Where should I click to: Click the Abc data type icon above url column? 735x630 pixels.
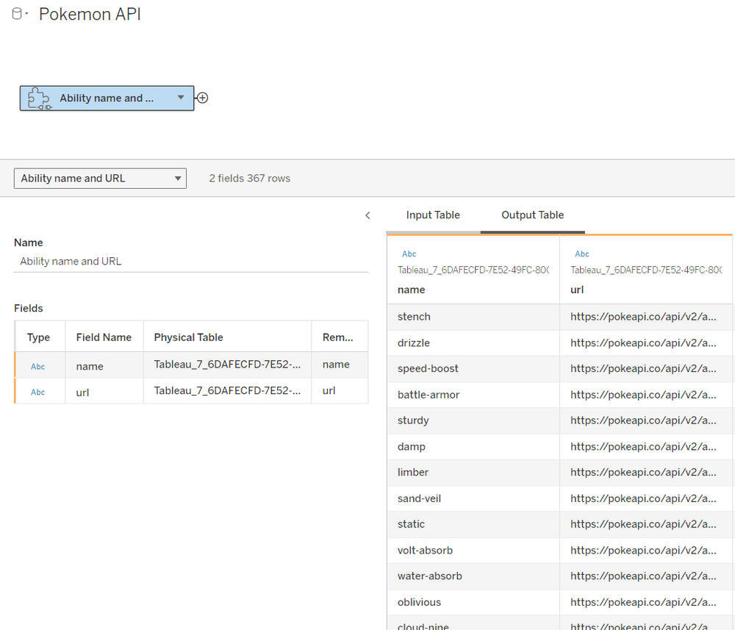[x=581, y=254]
